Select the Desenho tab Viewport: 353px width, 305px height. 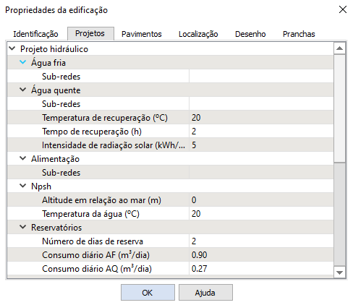click(x=250, y=34)
